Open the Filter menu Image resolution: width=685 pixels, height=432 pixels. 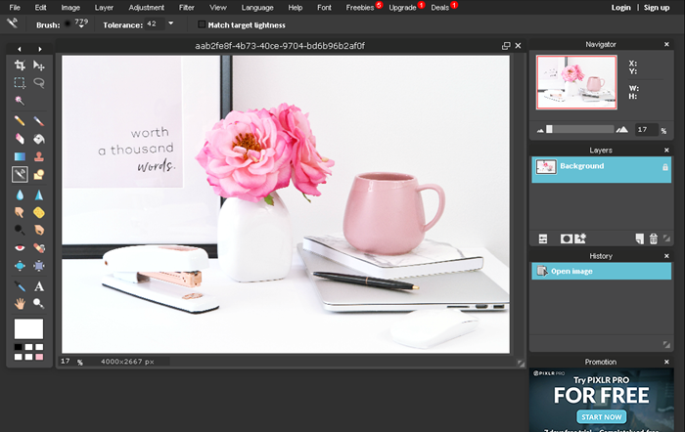click(187, 8)
